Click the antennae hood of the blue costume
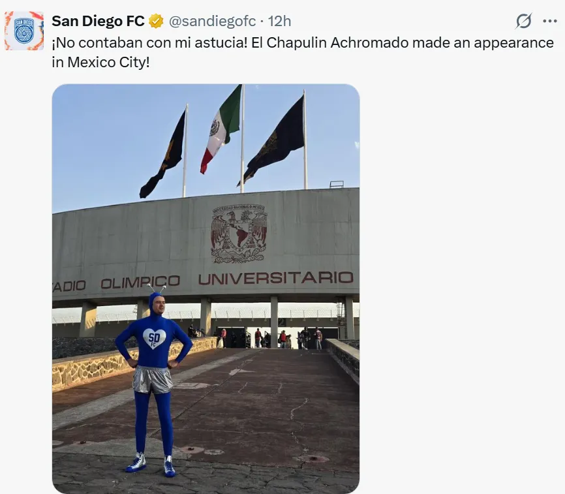Viewport: 565px width, 494px height. 157,299
